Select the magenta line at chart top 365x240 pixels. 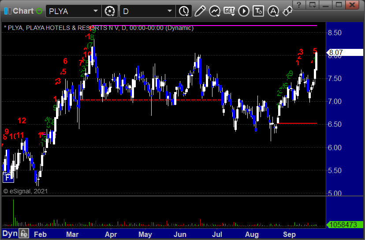205,26
